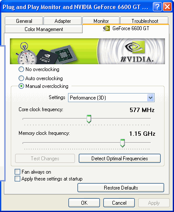Check Apply these settings at startup
The image size is (174, 212).
17,179
